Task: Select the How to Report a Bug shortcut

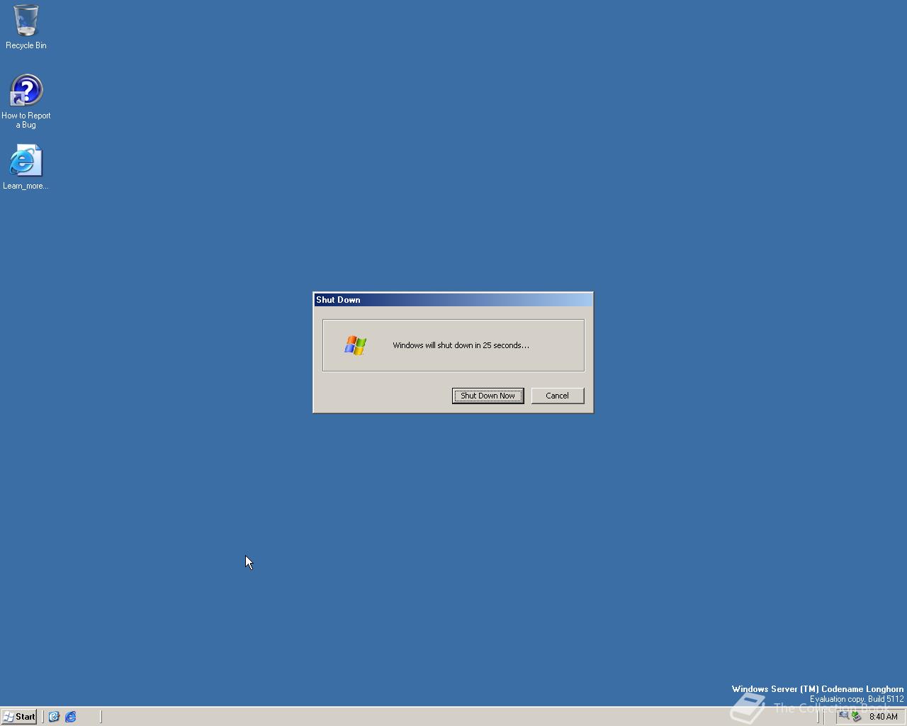Action: coord(26,101)
